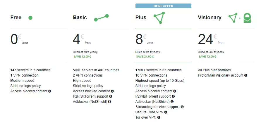This screenshot has height=123, width=273.
Task: Click info icon next to Secure Core VPN
Action: pyautogui.click(x=166, y=112)
